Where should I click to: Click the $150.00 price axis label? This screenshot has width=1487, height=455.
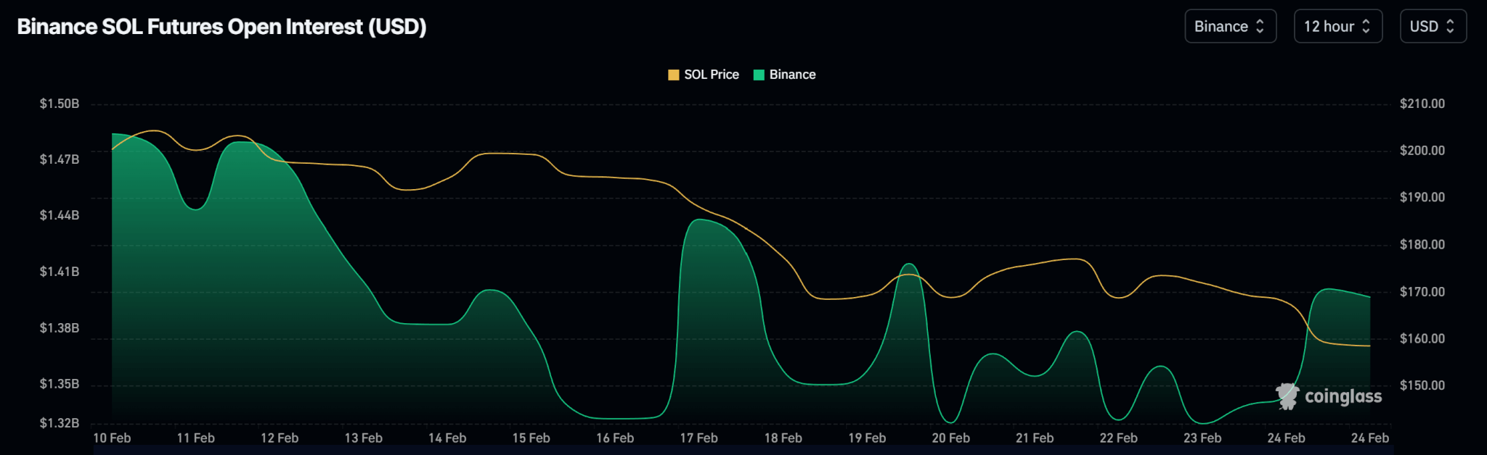coord(1422,385)
